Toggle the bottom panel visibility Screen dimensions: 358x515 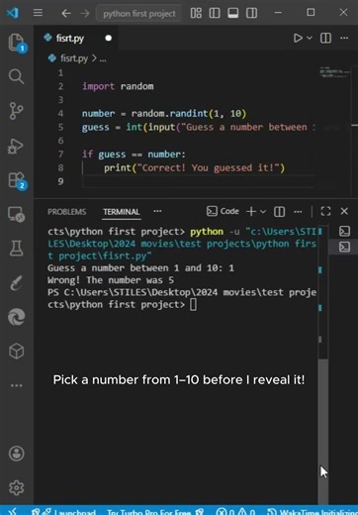233,13
